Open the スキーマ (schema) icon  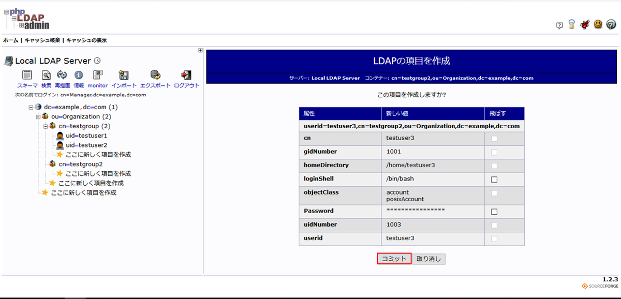(27, 75)
